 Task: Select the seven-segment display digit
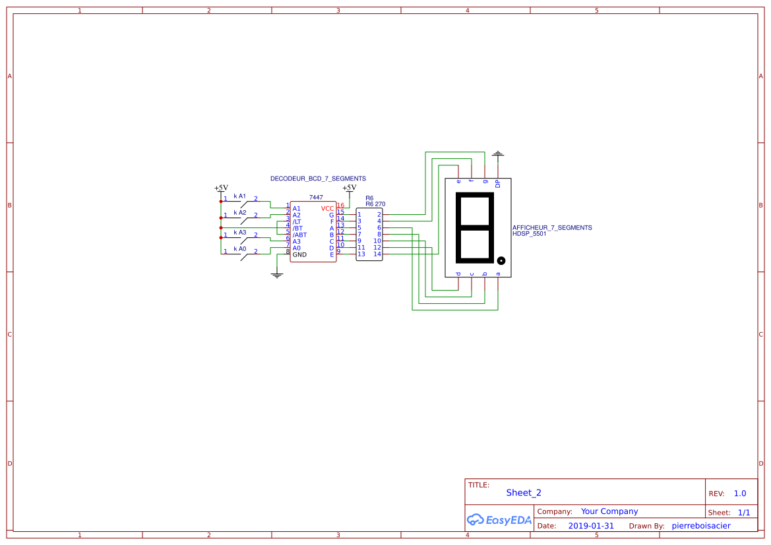(474, 227)
